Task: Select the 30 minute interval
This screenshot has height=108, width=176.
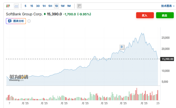Action: click(x=38, y=6)
